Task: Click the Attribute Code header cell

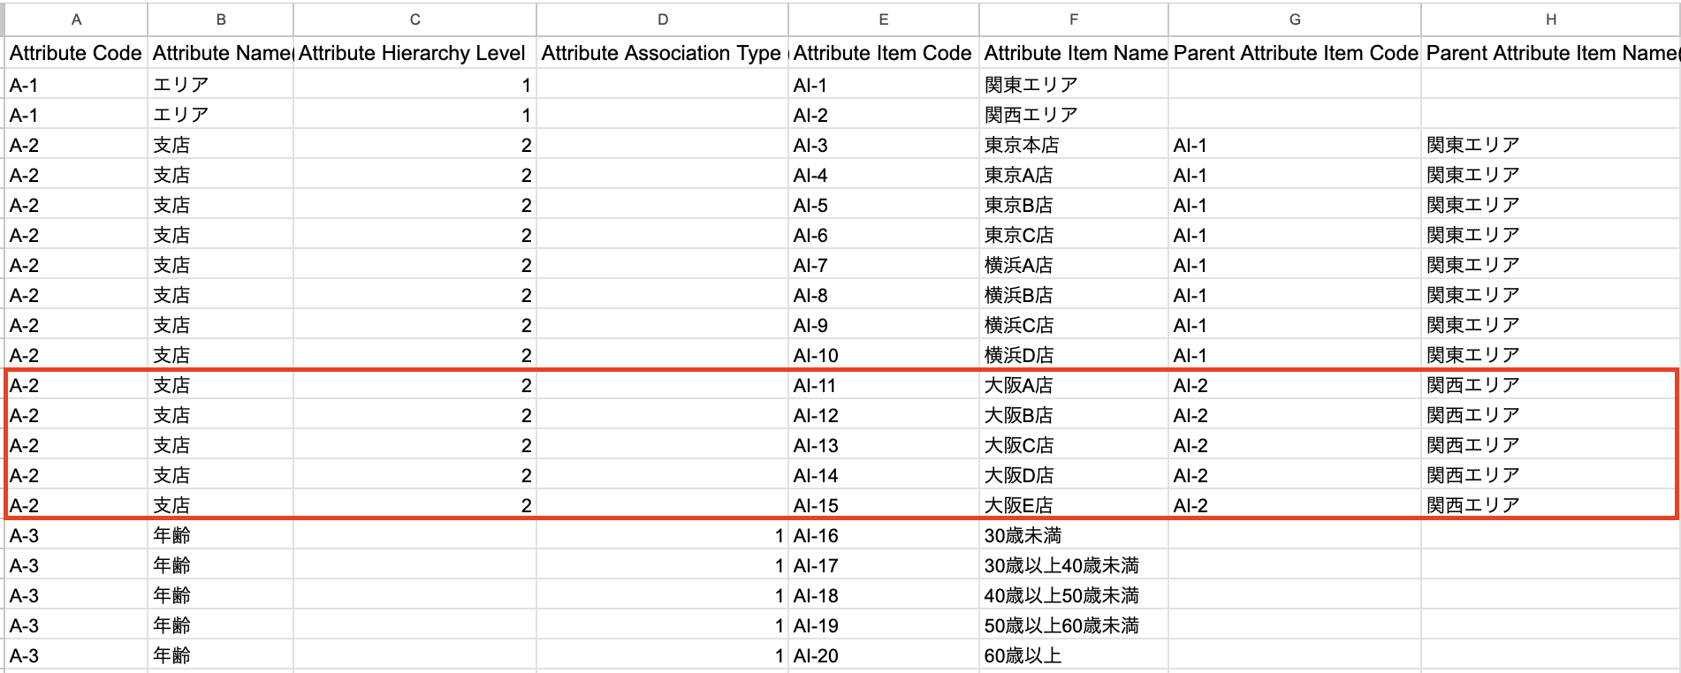Action: coord(76,53)
